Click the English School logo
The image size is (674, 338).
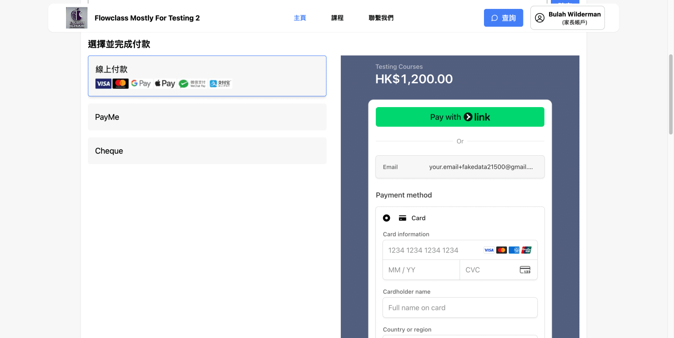pyautogui.click(x=76, y=18)
